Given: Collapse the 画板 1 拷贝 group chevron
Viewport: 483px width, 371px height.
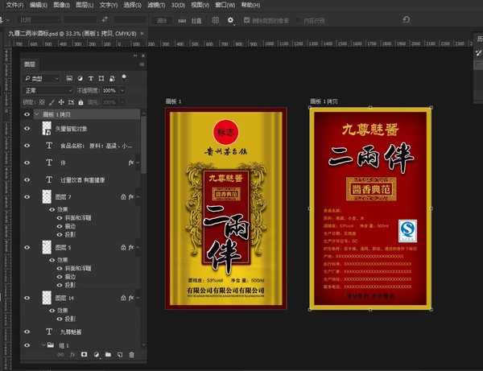Looking at the screenshot, I should click(x=37, y=114).
